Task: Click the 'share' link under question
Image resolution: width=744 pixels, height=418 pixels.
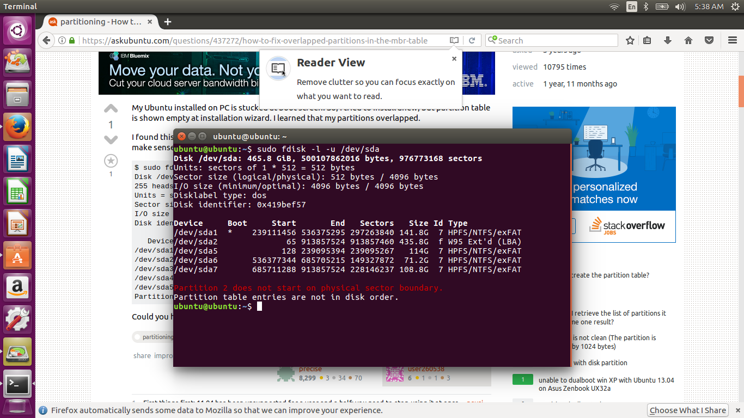Action: click(x=142, y=355)
